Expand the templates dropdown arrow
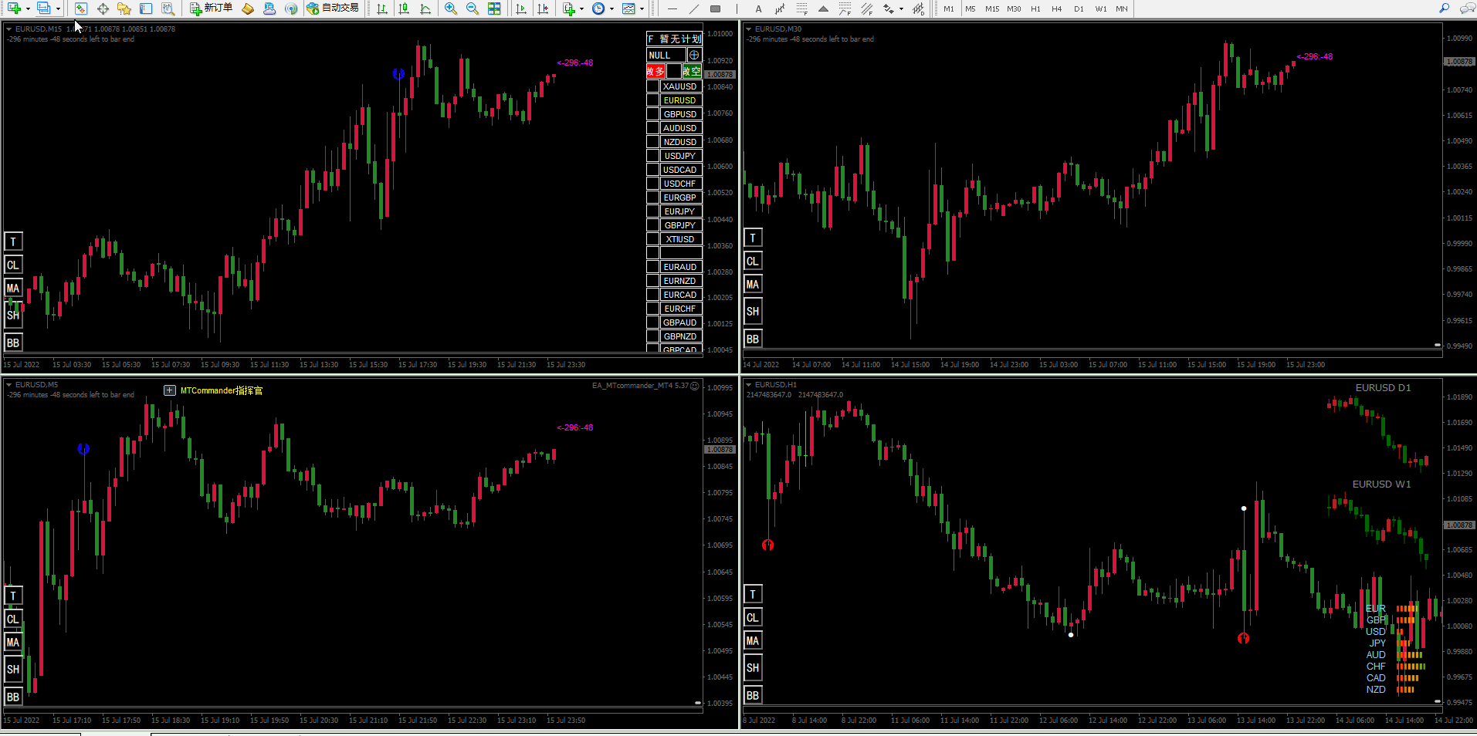Viewport: 1477px width, 736px height. pyautogui.click(x=642, y=8)
